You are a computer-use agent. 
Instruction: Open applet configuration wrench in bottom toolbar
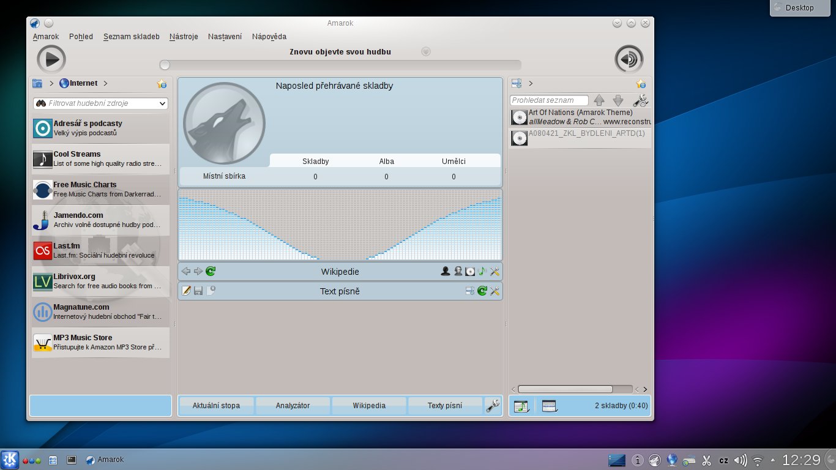click(493, 405)
